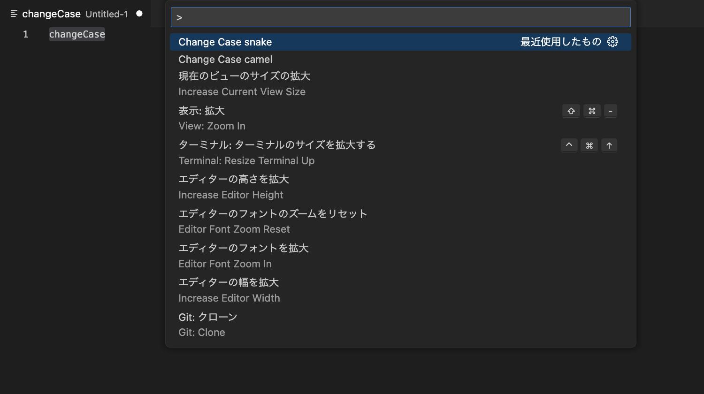Click the caret key badge beside Terminal: Resize Terminal Up
Screen dimensions: 704x394
click(569, 145)
